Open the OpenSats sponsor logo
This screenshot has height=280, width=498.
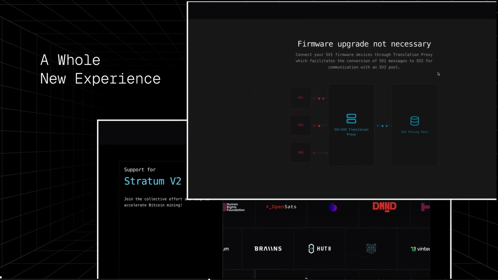[281, 207]
